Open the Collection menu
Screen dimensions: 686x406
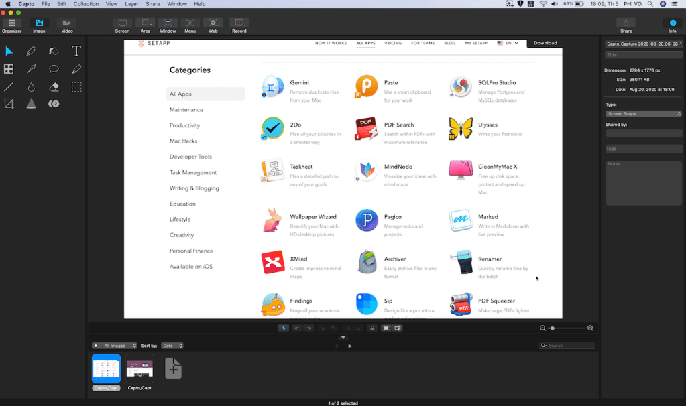coord(86,4)
